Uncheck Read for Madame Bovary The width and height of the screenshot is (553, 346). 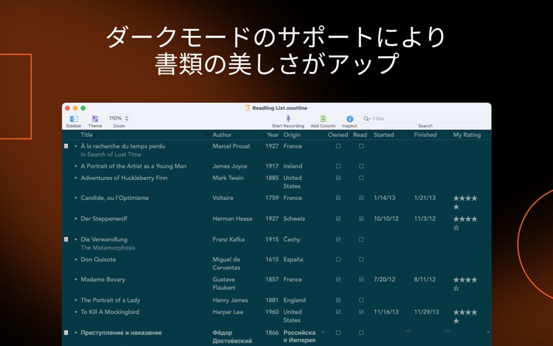[x=361, y=280]
